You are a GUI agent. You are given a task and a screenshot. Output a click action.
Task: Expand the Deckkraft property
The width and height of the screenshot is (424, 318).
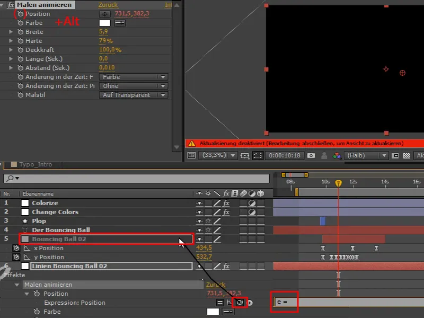click(x=11, y=50)
